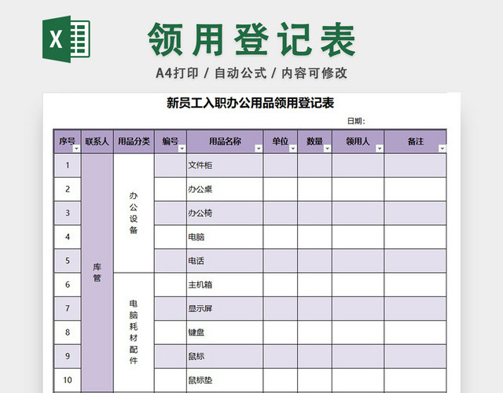Click the 鼠标 item cell
Viewport: 503px width, 393px height.
click(x=225, y=356)
